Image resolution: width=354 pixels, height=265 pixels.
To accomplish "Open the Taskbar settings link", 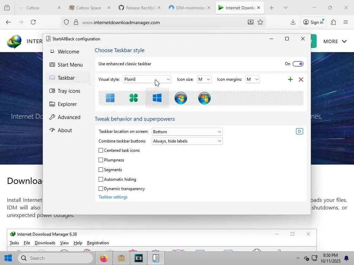I will tap(113, 197).
